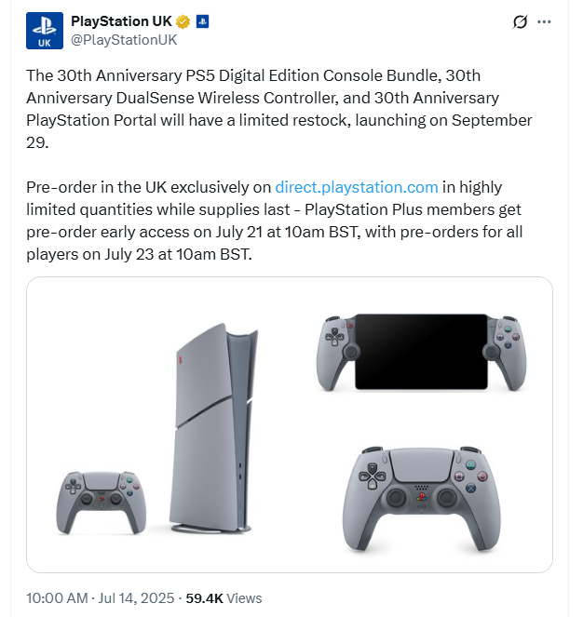Click the small PlayStation affiliate badge

point(202,21)
